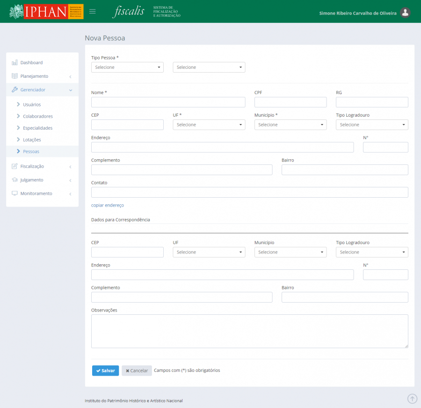Image resolution: width=421 pixels, height=408 pixels.
Task: Click the IPHAN logo
Action: [46, 12]
